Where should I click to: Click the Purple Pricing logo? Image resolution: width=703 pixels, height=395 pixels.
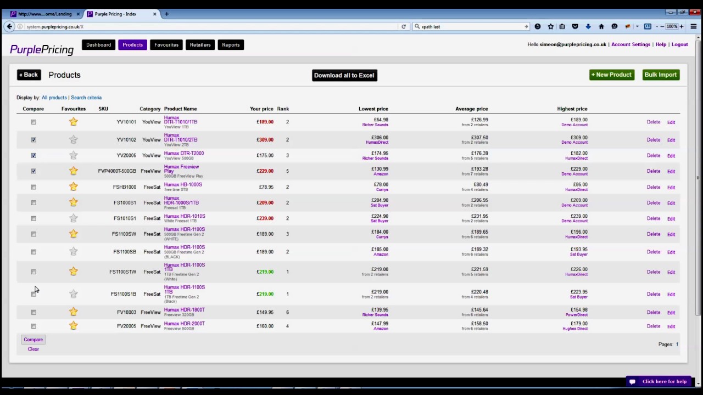[x=42, y=49]
